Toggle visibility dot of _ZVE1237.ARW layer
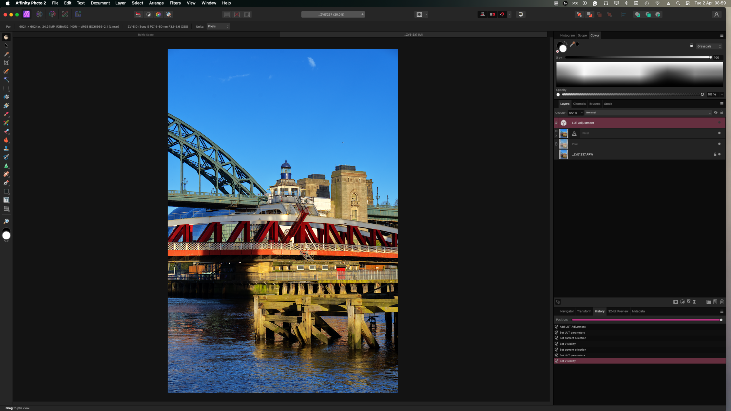This screenshot has height=411, width=731. point(719,154)
